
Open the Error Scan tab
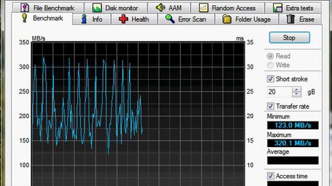click(186, 19)
